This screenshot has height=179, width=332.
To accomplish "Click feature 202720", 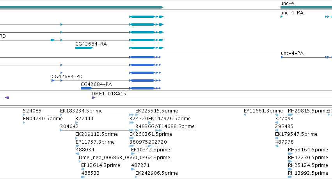I will point(158,142).
